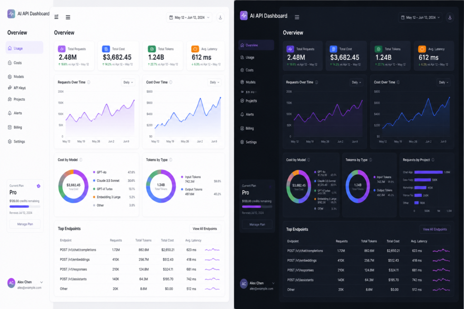
Task: Click the Overview home icon in the dark sidebar
Action: pos(242,45)
